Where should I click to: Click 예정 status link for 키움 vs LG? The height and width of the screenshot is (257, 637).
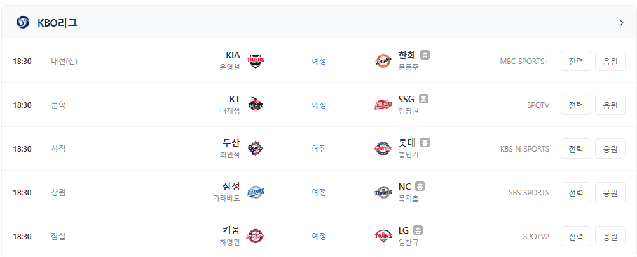(x=319, y=236)
